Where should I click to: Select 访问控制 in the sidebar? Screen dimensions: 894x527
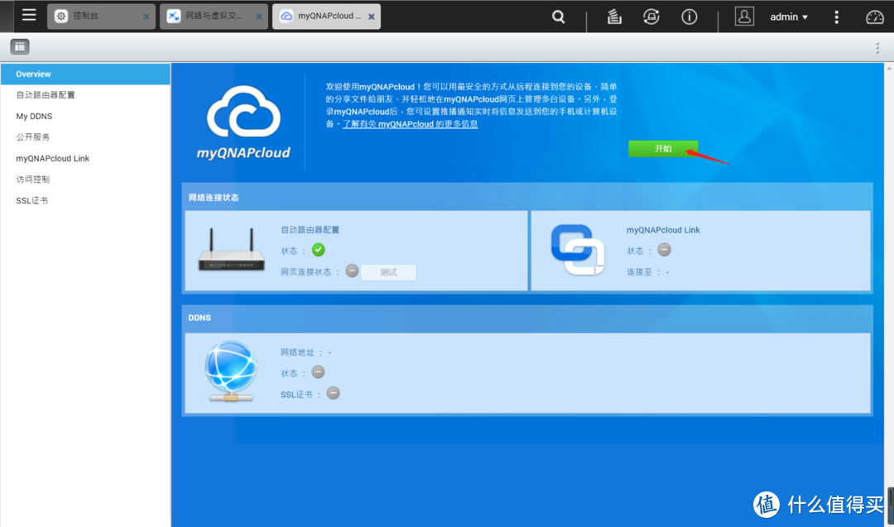[85, 180]
